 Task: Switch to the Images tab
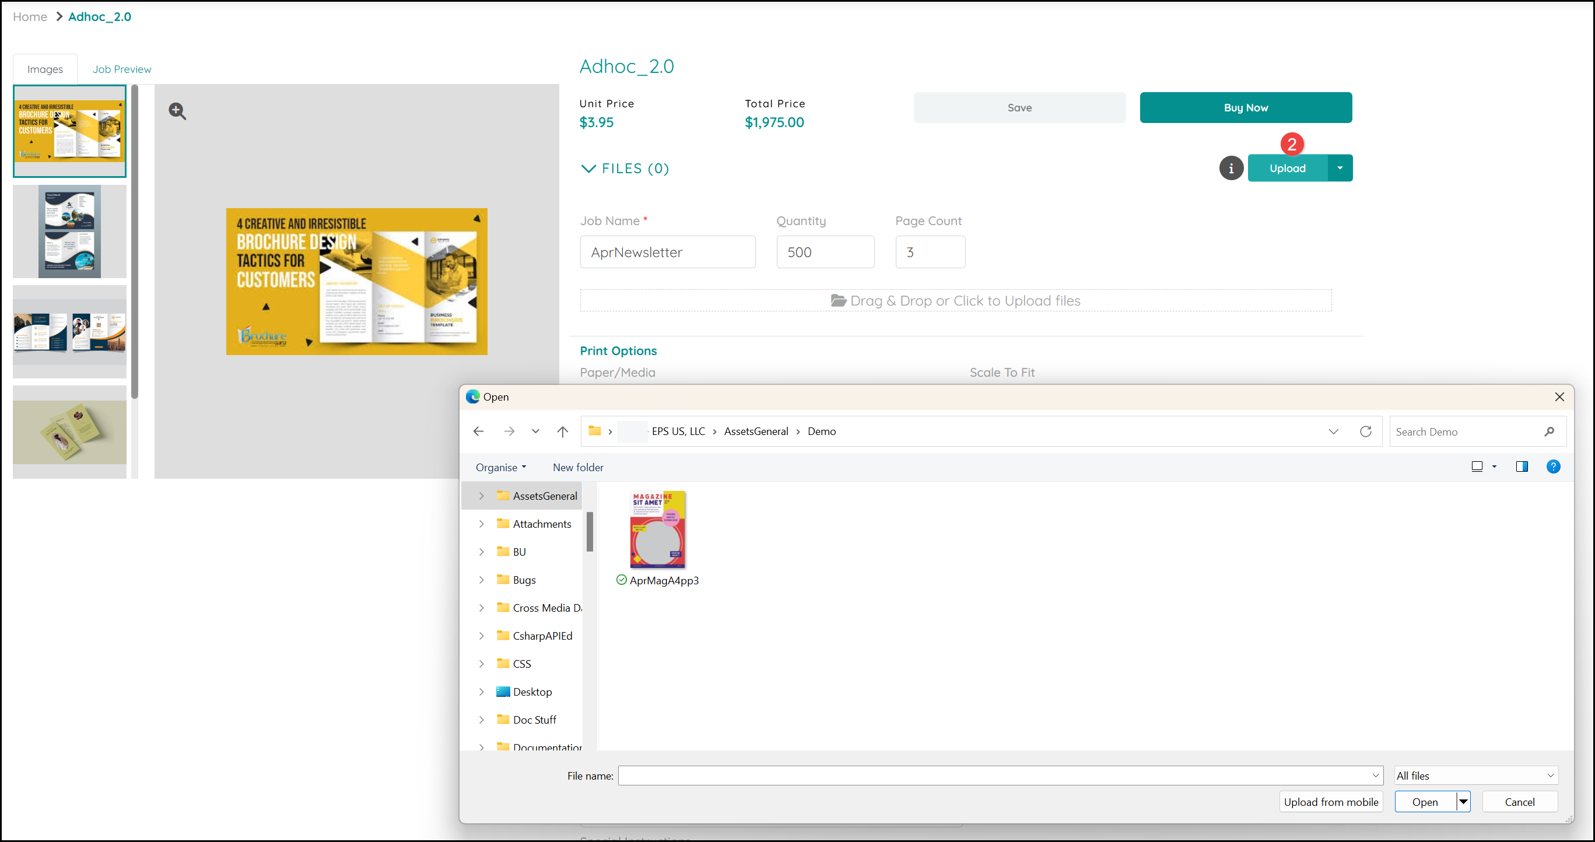coord(45,69)
